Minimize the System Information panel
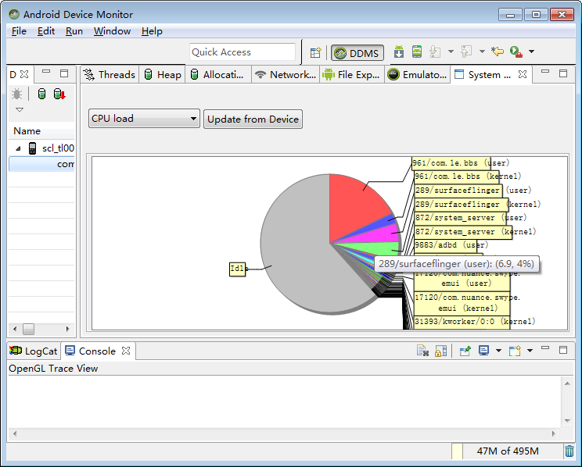 pyautogui.click(x=545, y=71)
